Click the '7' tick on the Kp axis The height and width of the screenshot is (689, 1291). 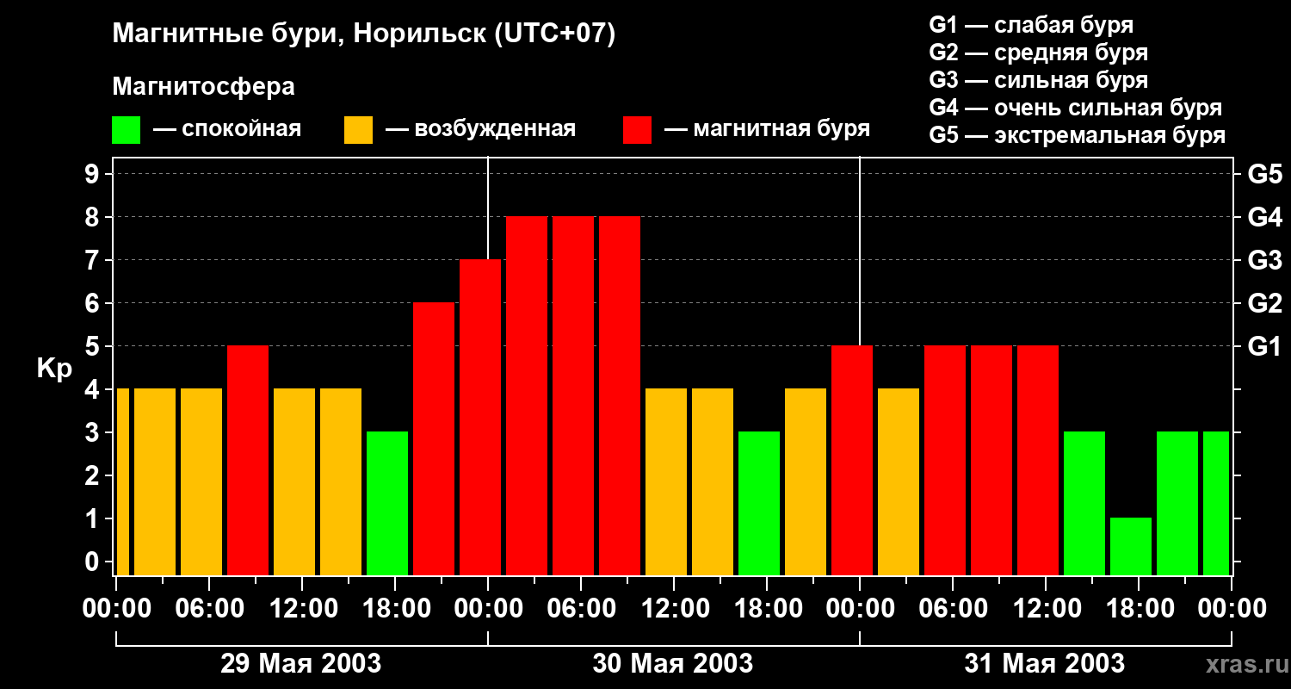pos(94,260)
